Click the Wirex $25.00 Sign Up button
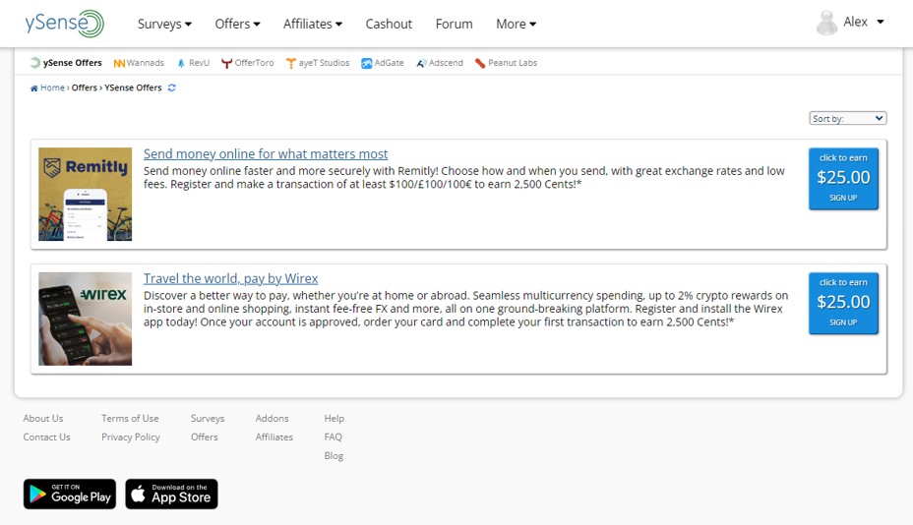The image size is (913, 525). click(x=843, y=303)
